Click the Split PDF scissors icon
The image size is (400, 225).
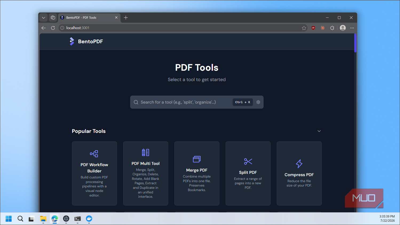point(248,161)
